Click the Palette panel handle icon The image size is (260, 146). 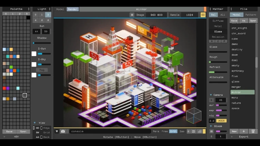(x=29, y=9)
